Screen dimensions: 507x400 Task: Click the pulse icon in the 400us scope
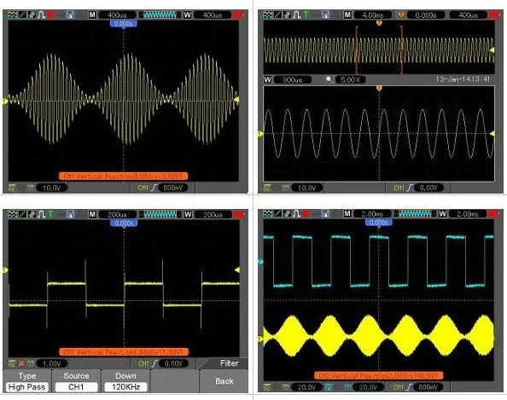pyautogui.click(x=41, y=14)
